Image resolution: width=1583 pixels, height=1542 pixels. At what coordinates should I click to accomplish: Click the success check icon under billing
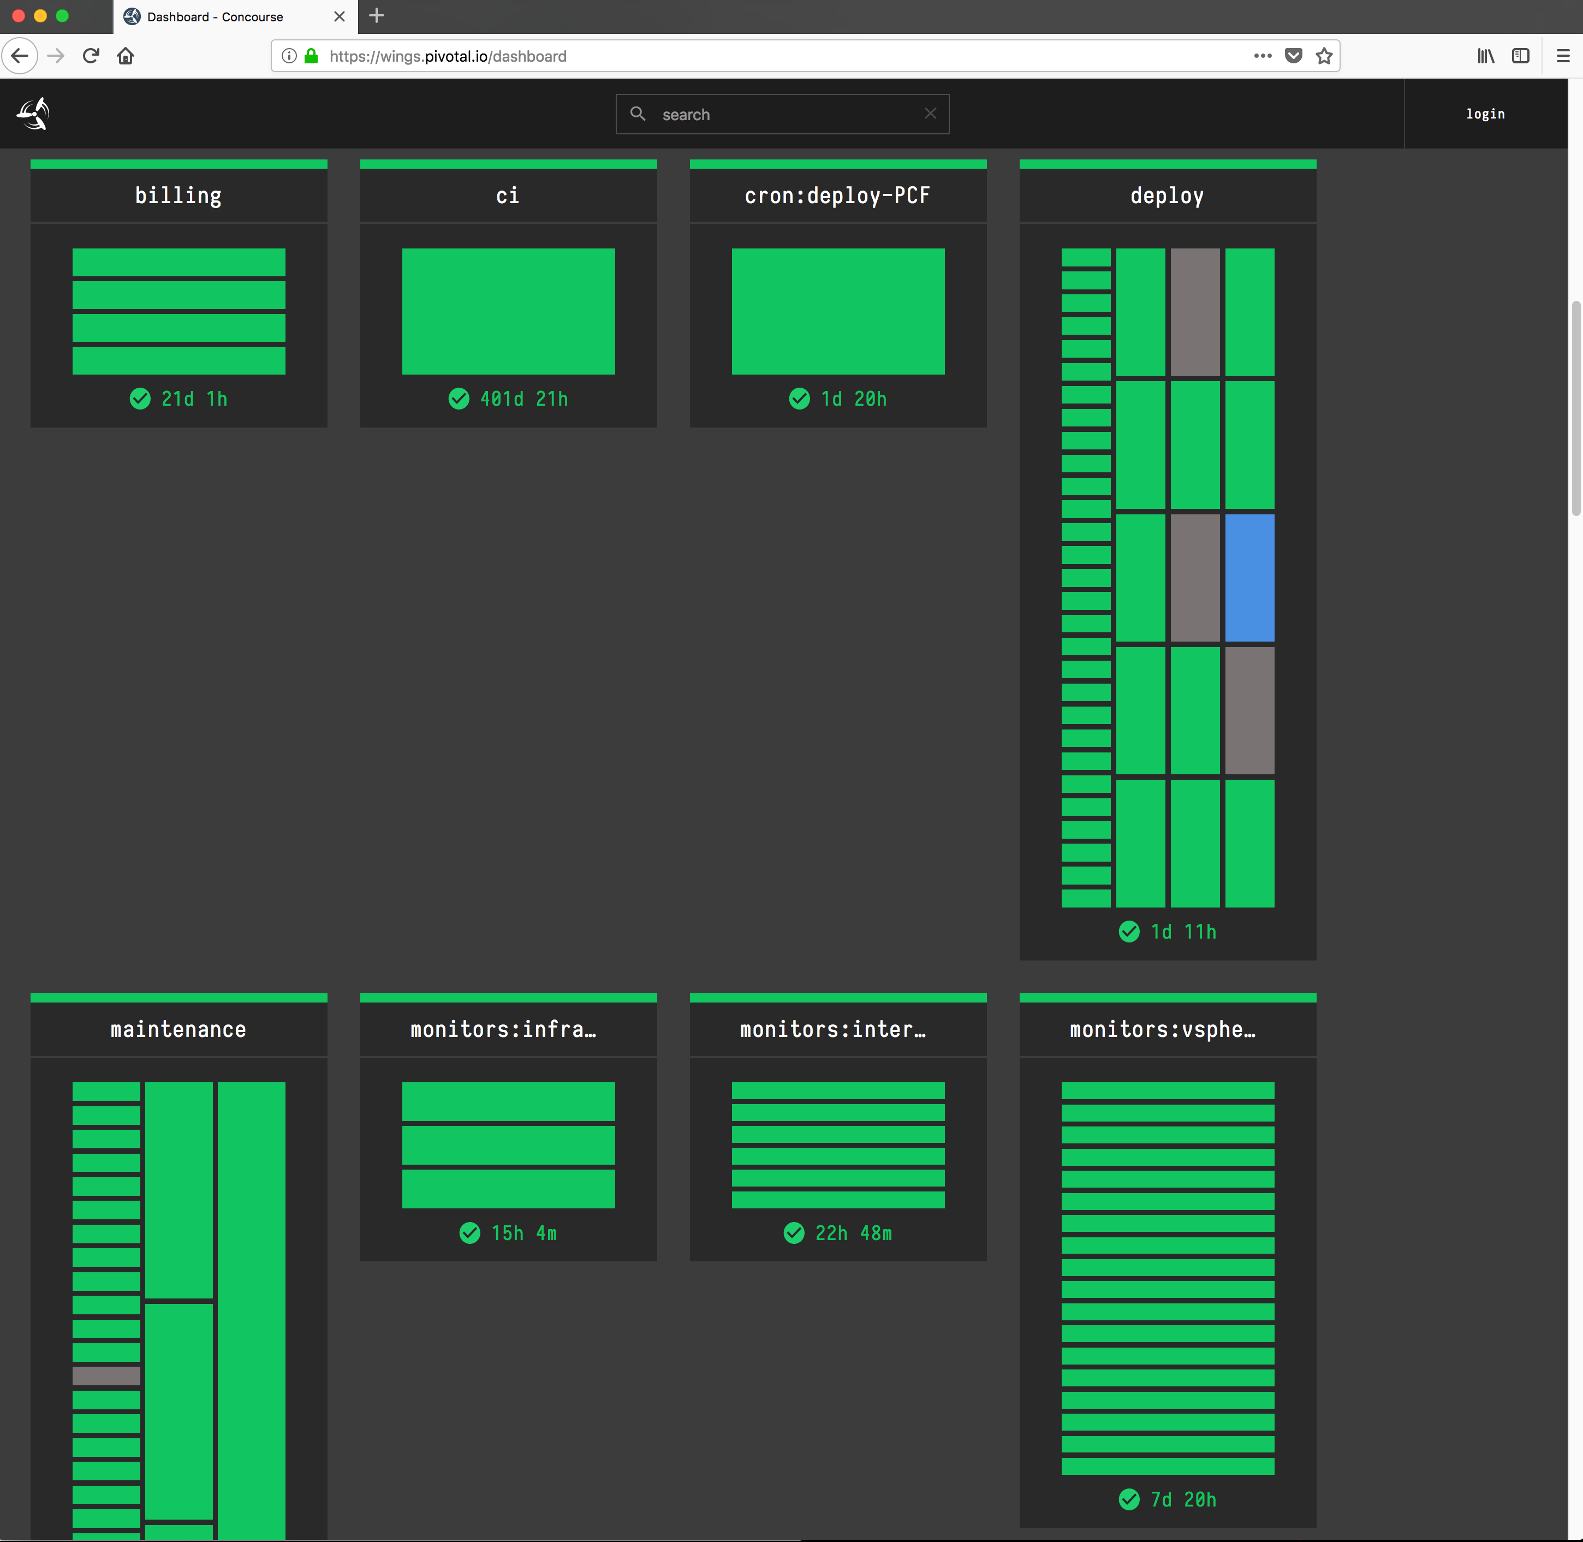click(x=139, y=399)
